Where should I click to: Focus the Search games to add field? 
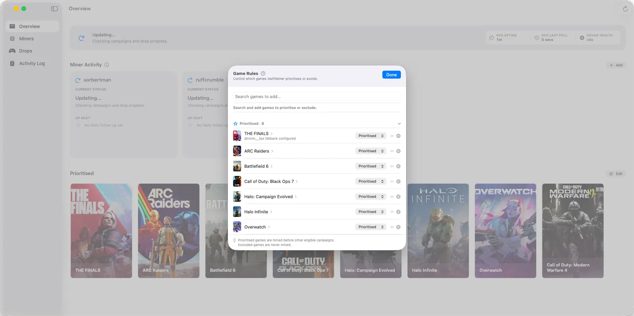[317, 97]
